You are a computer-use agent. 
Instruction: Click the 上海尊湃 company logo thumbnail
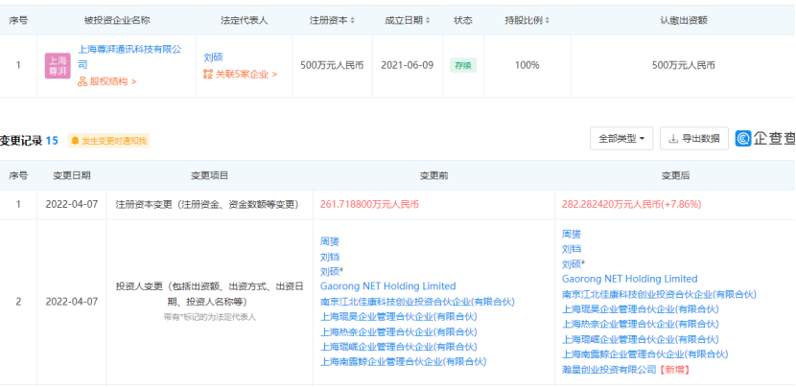tap(58, 65)
